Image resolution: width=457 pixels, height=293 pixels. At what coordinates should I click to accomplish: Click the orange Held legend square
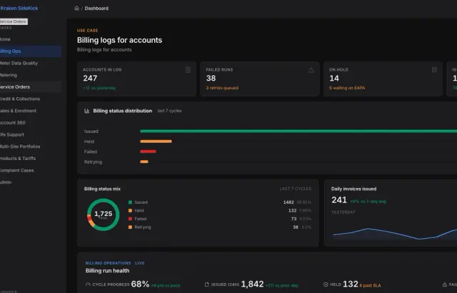tap(130, 211)
